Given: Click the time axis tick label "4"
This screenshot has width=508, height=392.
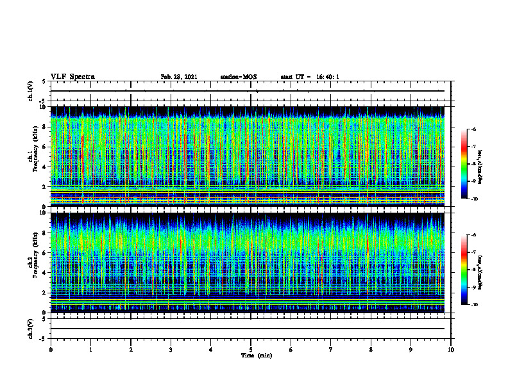Looking at the screenshot, I should click(210, 350).
